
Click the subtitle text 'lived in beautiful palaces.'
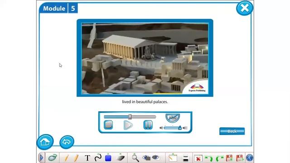point(145,101)
